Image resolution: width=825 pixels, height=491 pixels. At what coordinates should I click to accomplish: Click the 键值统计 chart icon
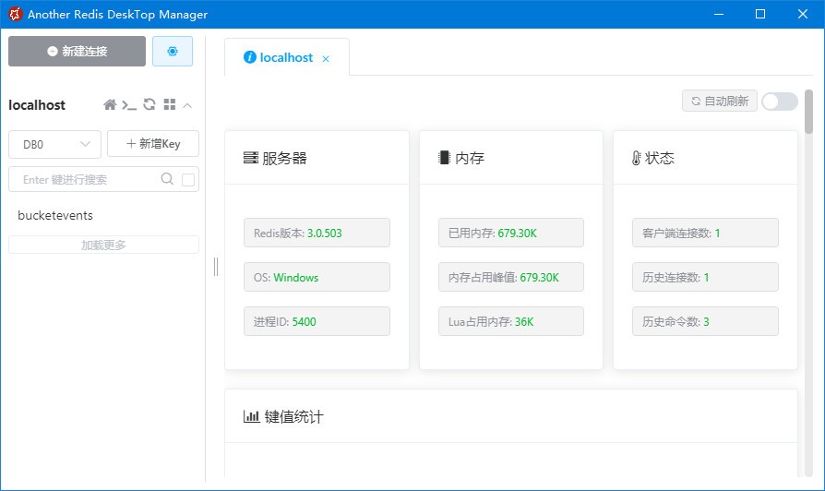click(252, 416)
